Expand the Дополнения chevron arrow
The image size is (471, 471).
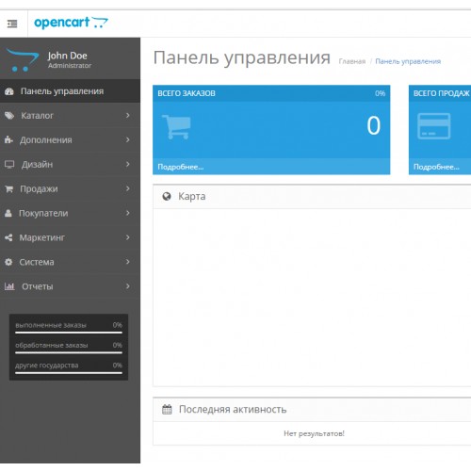(x=128, y=139)
